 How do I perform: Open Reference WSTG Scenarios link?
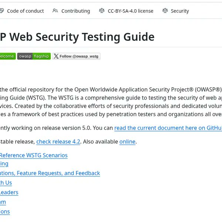coord(34,155)
